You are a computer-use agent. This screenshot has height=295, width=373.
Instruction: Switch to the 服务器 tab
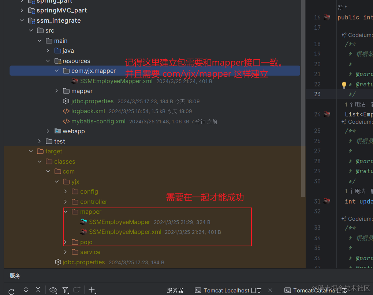175,290
